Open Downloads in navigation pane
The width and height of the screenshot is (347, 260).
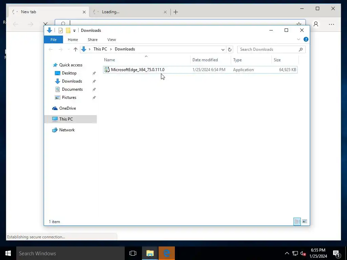coord(72,81)
